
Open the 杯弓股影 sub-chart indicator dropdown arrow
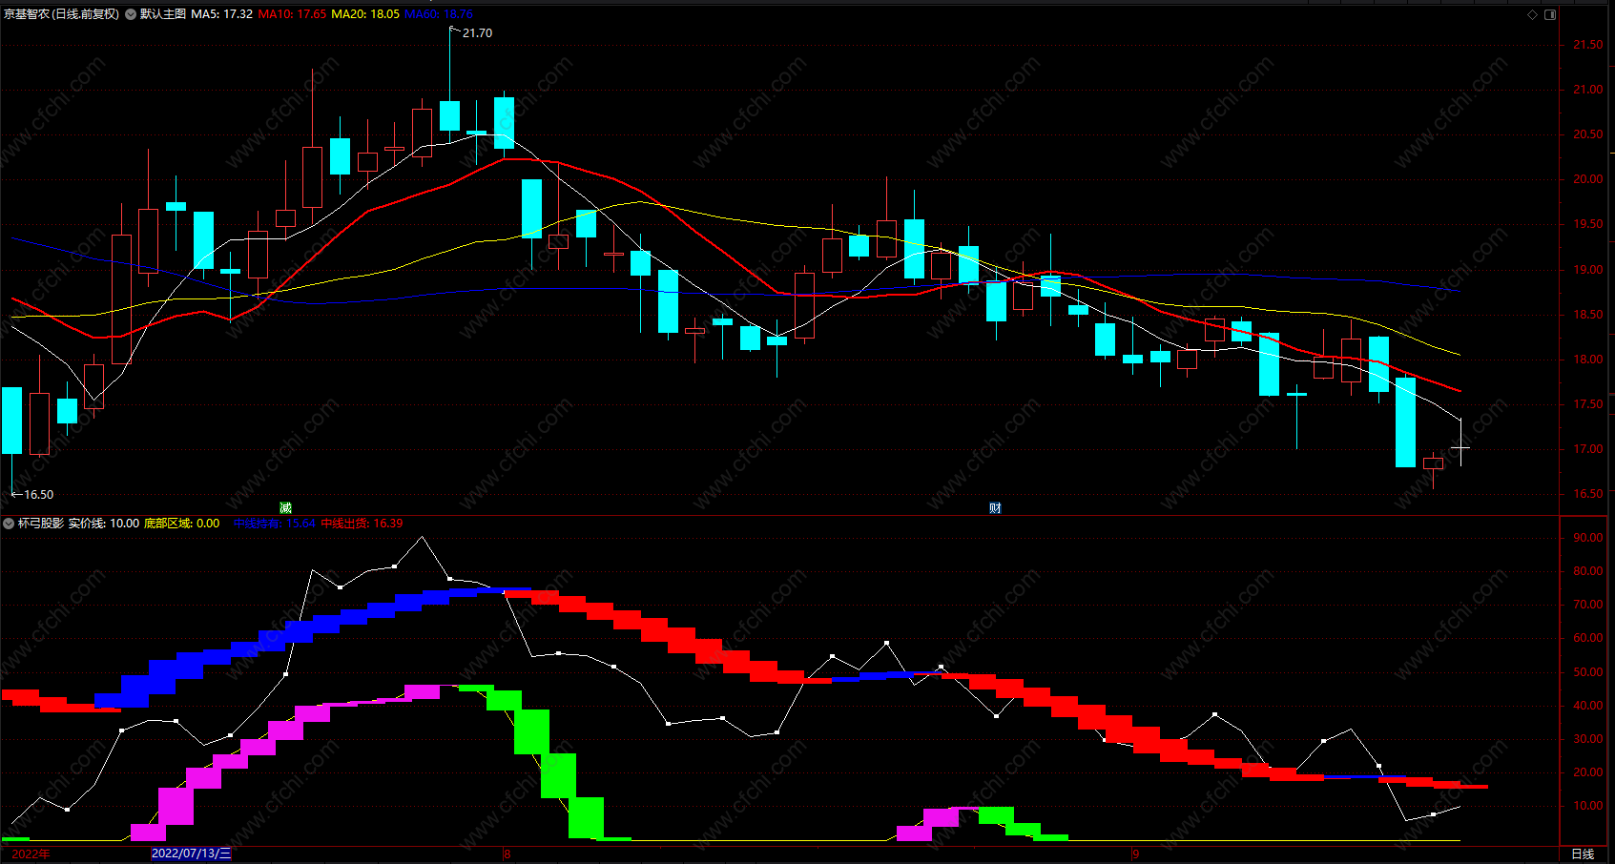tap(9, 524)
